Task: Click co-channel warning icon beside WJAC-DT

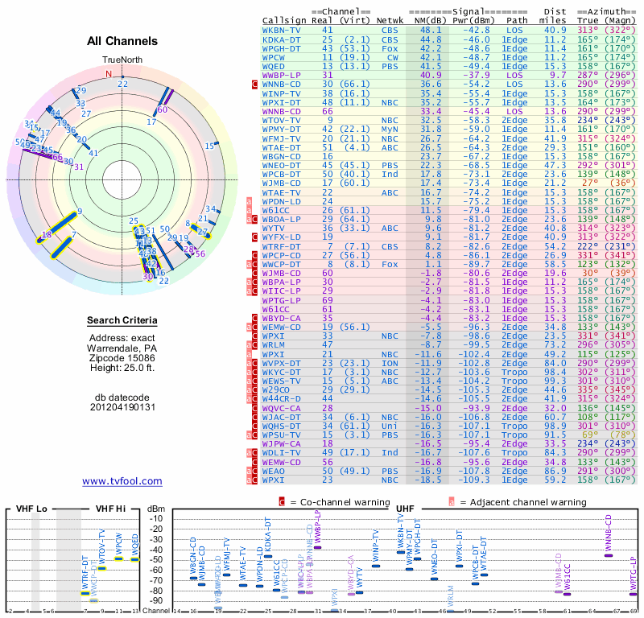Action: point(254,418)
